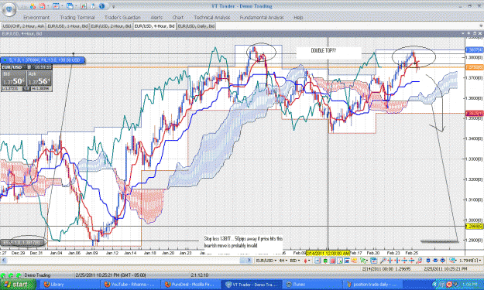Click the Windows start button

coord(18,284)
